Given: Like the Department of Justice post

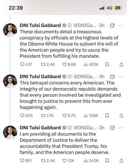Looking at the screenshot, I should [x=68, y=160].
